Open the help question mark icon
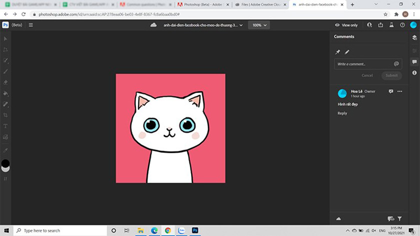Viewport: 420px width, 236px height. point(402,25)
